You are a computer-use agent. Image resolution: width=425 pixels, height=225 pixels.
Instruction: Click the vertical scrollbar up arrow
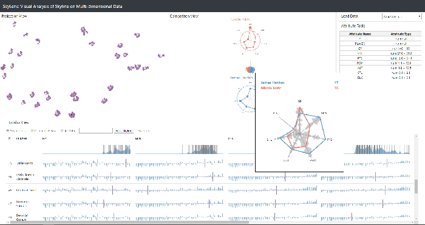(x=416, y=136)
